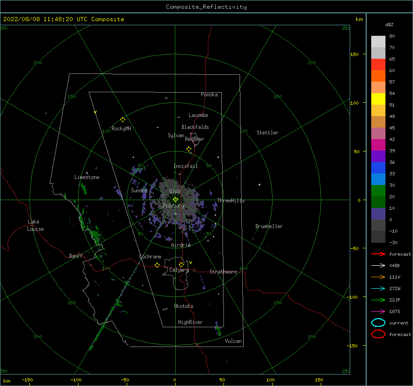
Task: Select the magenta 42-39 dBZ swatch
Action: (378, 145)
